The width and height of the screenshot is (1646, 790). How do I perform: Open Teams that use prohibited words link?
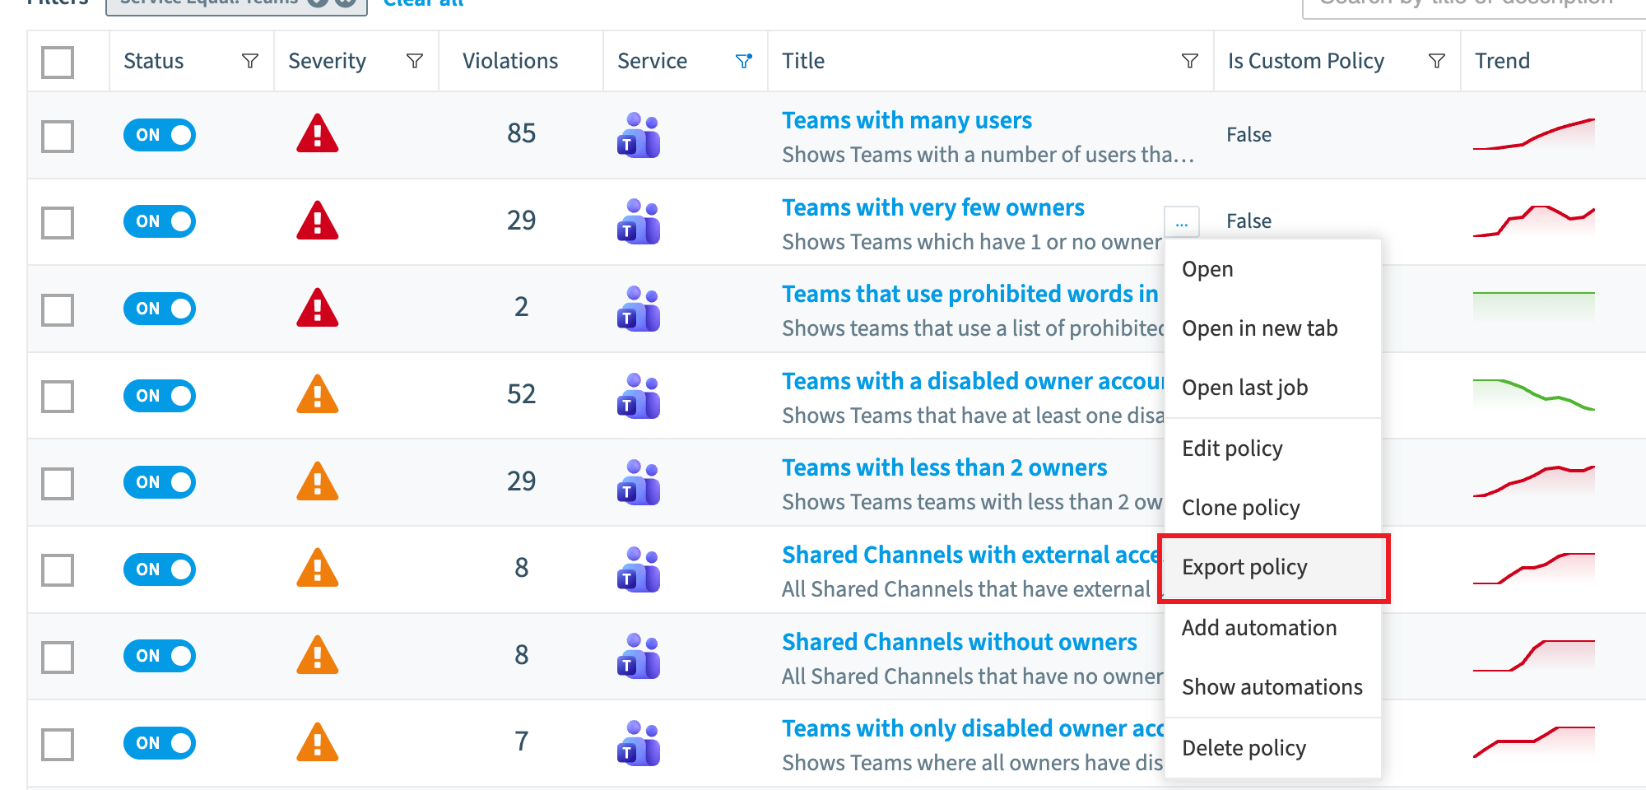972,295
